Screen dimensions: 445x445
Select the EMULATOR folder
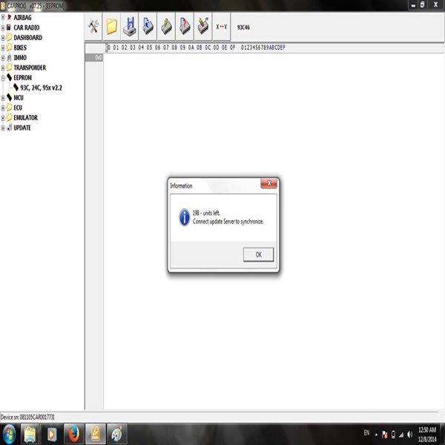(x=25, y=118)
